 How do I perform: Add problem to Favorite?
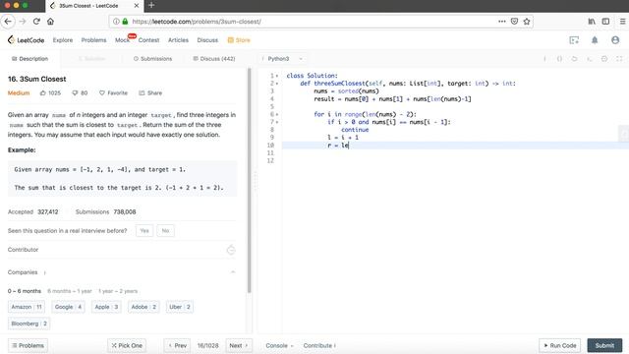(113, 92)
